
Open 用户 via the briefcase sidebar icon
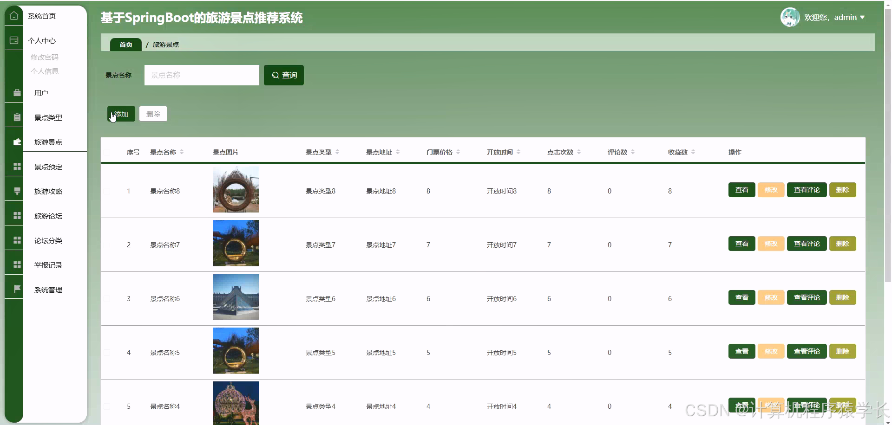tap(17, 92)
